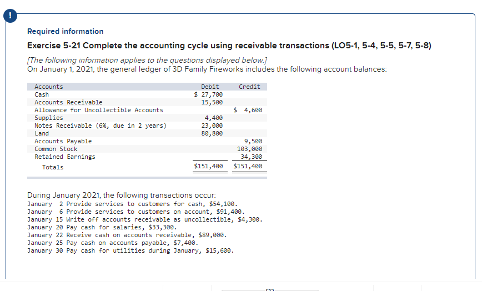Click "During January 2021, the following transactions occur"
The height and width of the screenshot is (291, 482).
122,195
